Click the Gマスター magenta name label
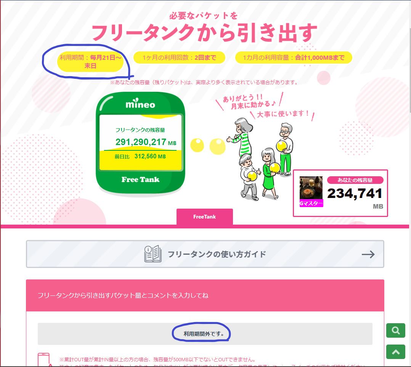The image size is (411, 367). [x=311, y=203]
